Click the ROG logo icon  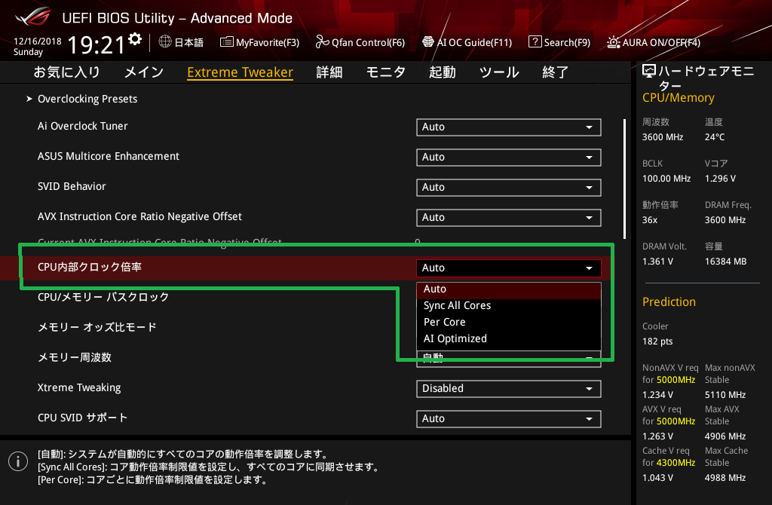tap(33, 17)
